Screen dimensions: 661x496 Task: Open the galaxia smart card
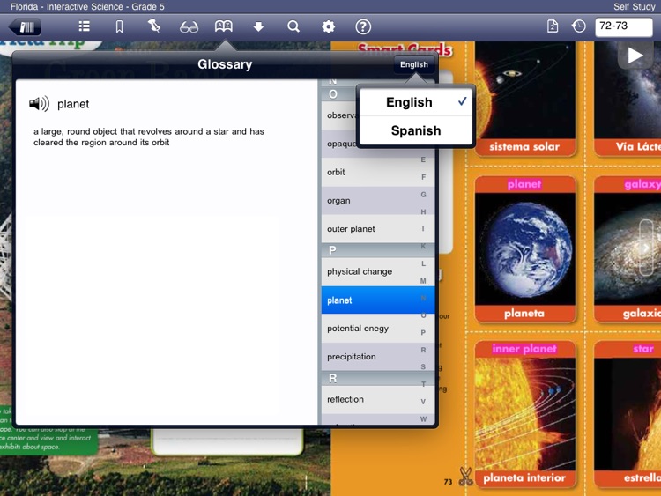pos(628,249)
